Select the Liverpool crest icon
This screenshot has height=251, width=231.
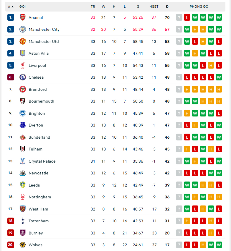coord(23,65)
